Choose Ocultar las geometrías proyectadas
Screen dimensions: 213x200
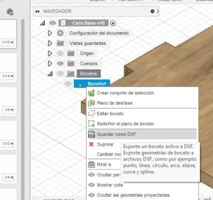point(142,195)
